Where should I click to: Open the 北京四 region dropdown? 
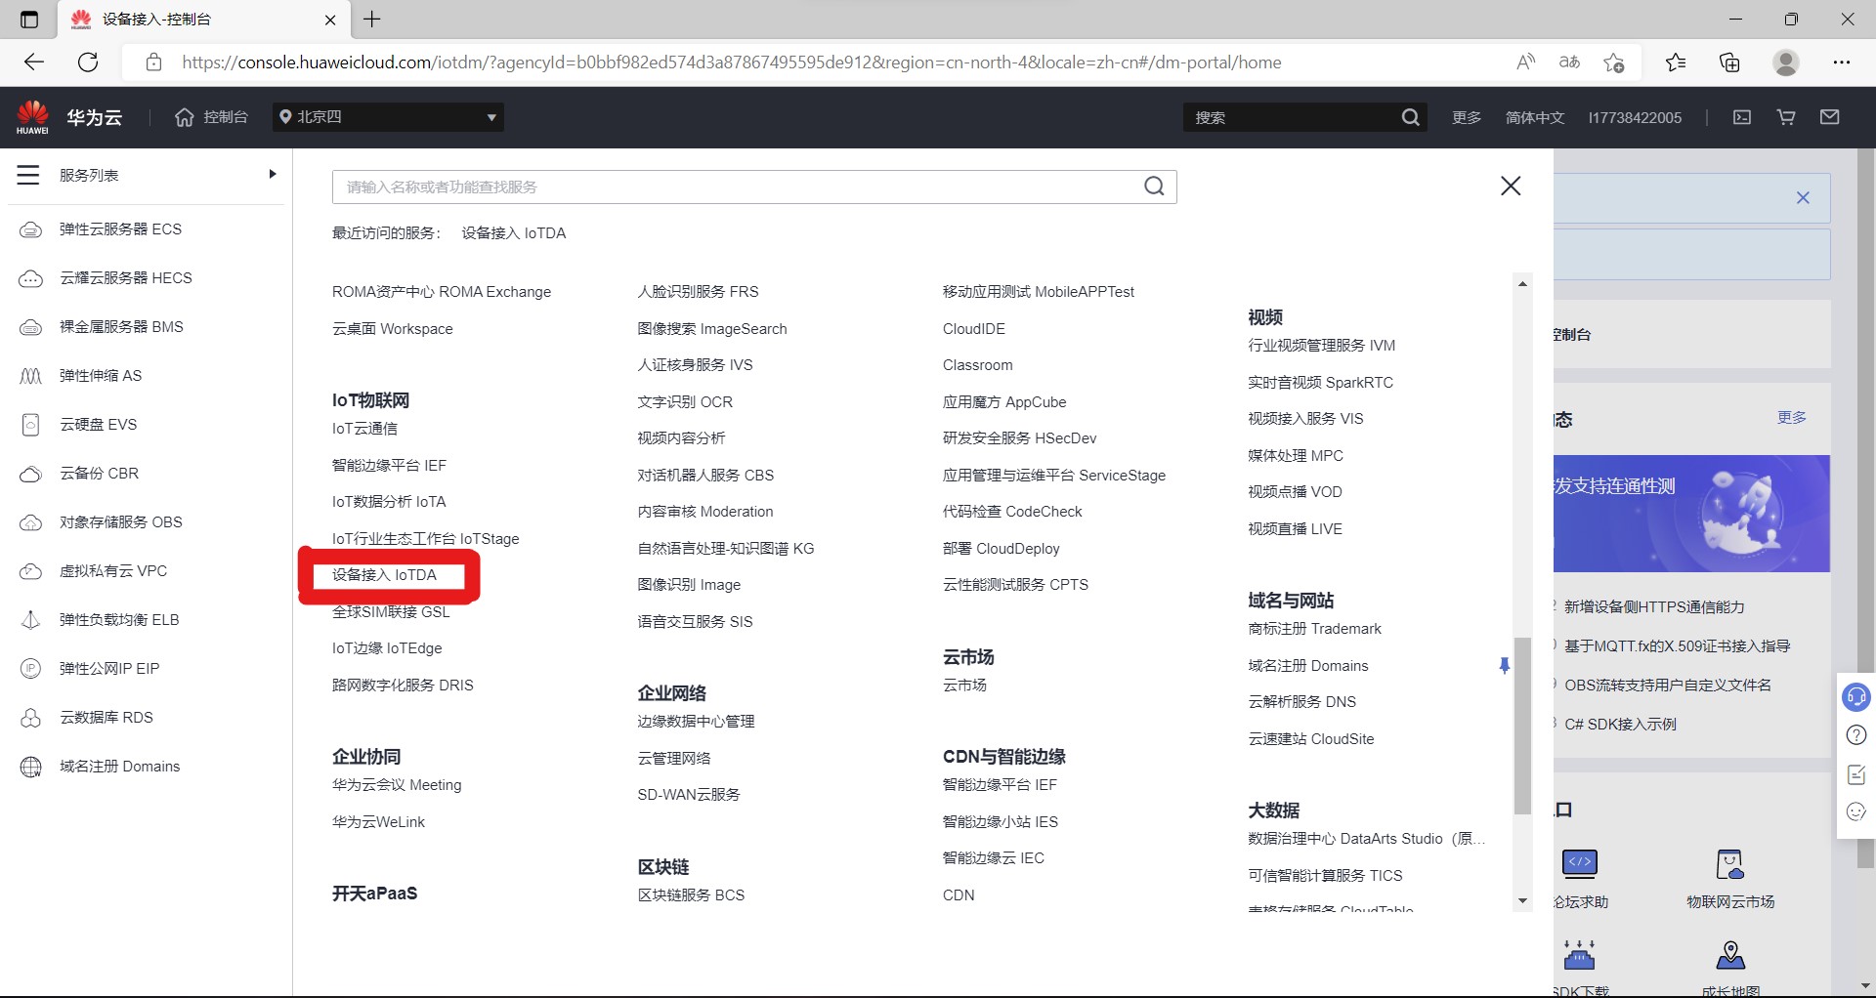(x=388, y=117)
